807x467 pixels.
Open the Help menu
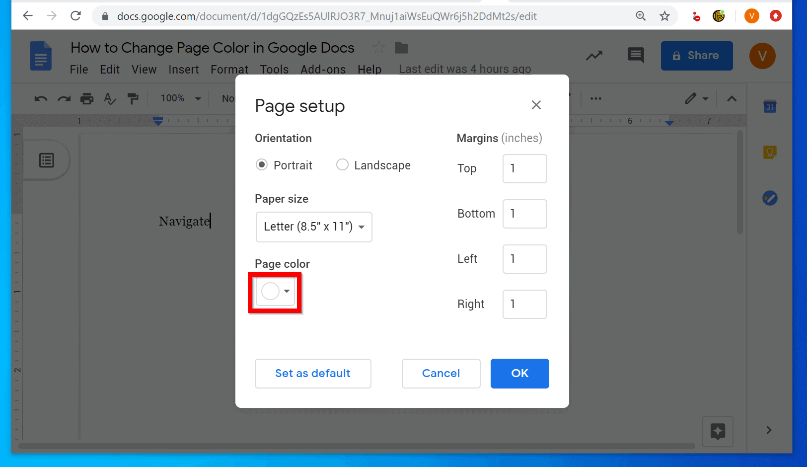[x=369, y=70]
